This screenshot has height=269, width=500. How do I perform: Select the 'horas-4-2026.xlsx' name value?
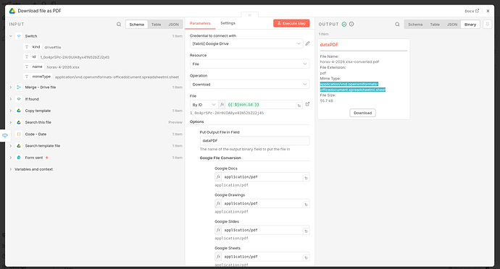pyautogui.click(x=63, y=67)
